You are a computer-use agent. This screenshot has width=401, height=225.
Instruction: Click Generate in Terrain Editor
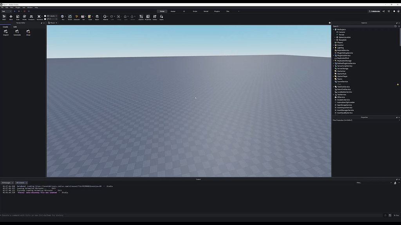[x=17, y=33]
